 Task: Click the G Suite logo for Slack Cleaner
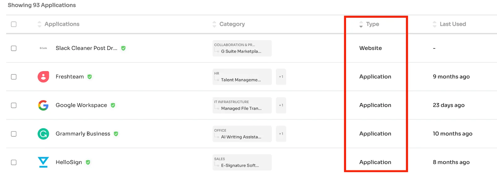(43, 48)
